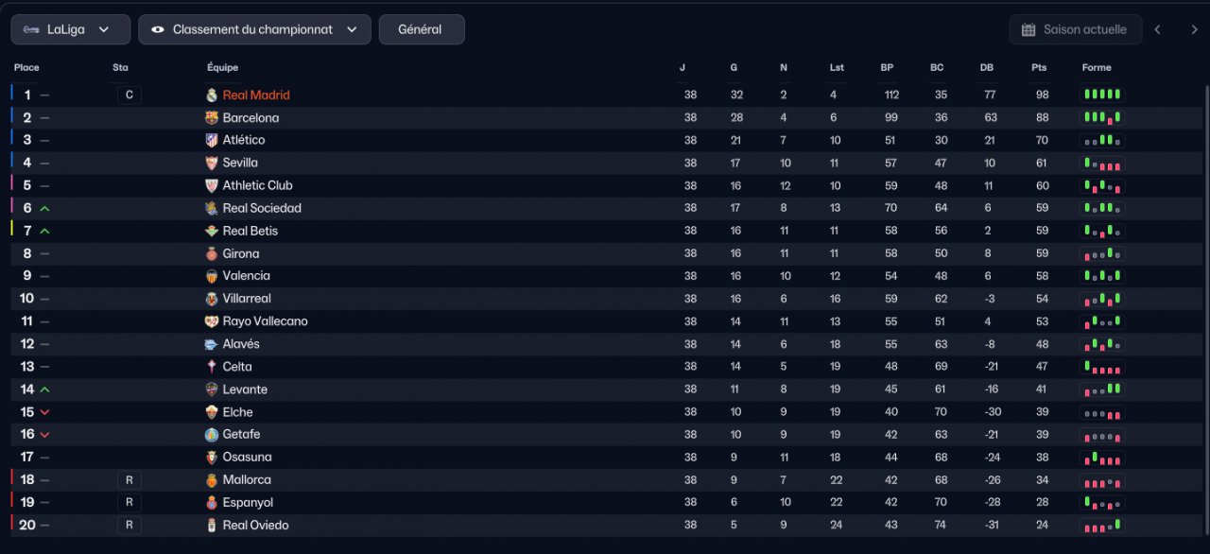Click the Sevilla club crest icon

tap(212, 163)
